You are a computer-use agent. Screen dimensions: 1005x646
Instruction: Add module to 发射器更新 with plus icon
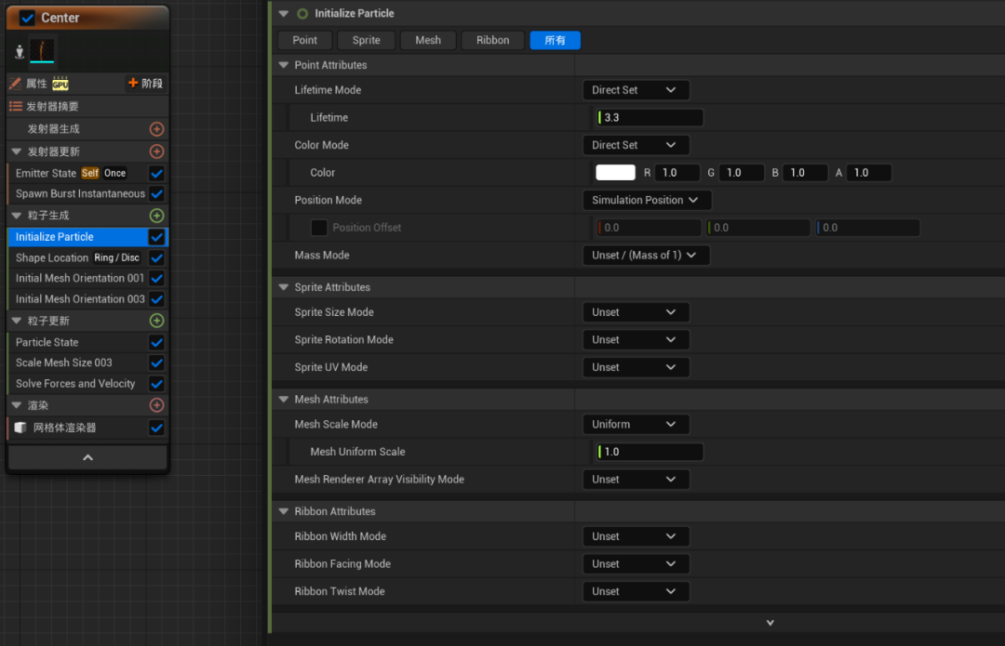point(156,152)
